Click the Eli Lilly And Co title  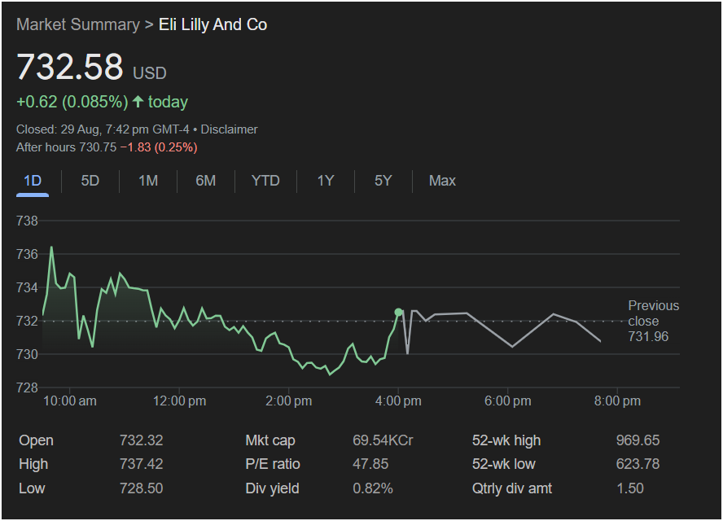213,24
